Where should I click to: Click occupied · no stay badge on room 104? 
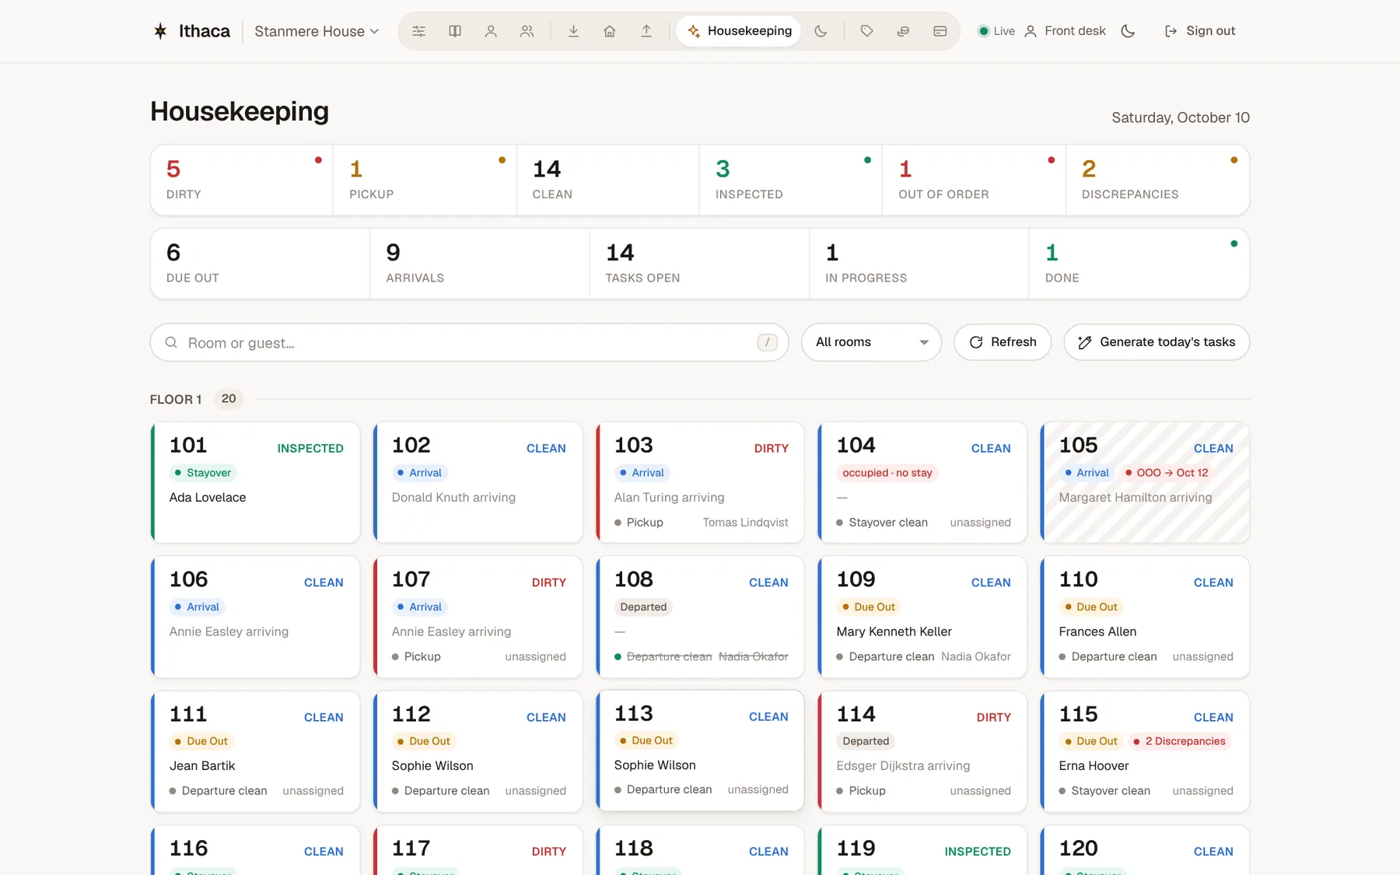(887, 473)
